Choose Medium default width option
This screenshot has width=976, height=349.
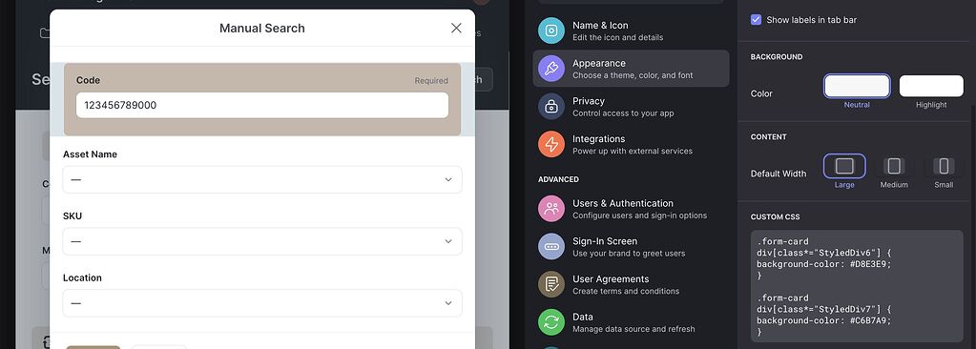click(894, 166)
